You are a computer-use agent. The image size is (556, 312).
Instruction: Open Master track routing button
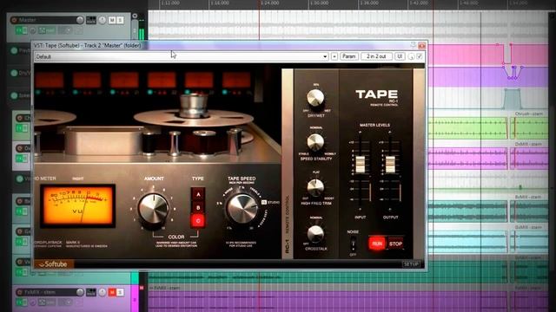(x=91, y=20)
